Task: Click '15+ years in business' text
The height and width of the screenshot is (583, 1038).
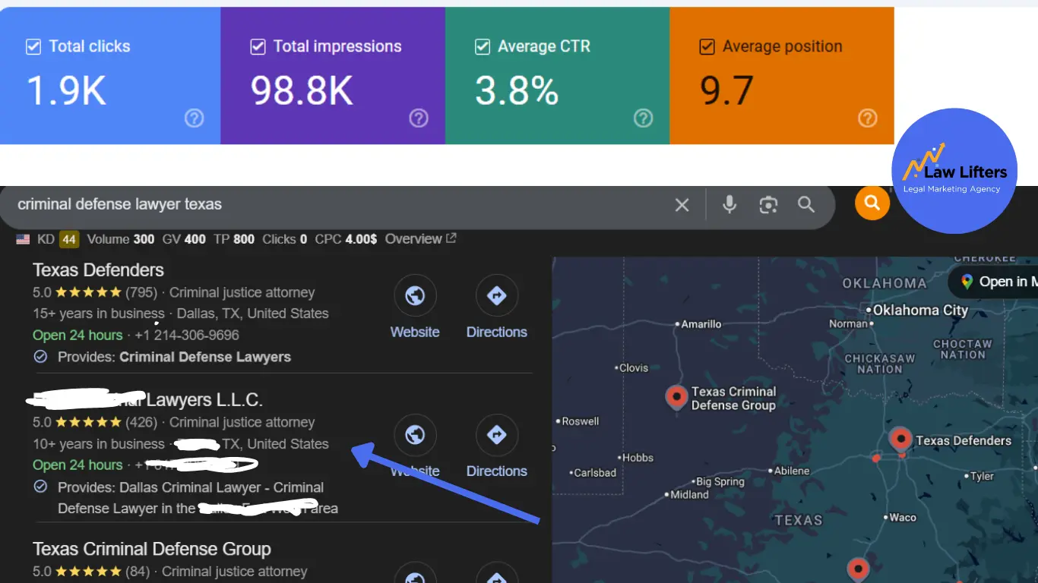Action: pos(99,314)
